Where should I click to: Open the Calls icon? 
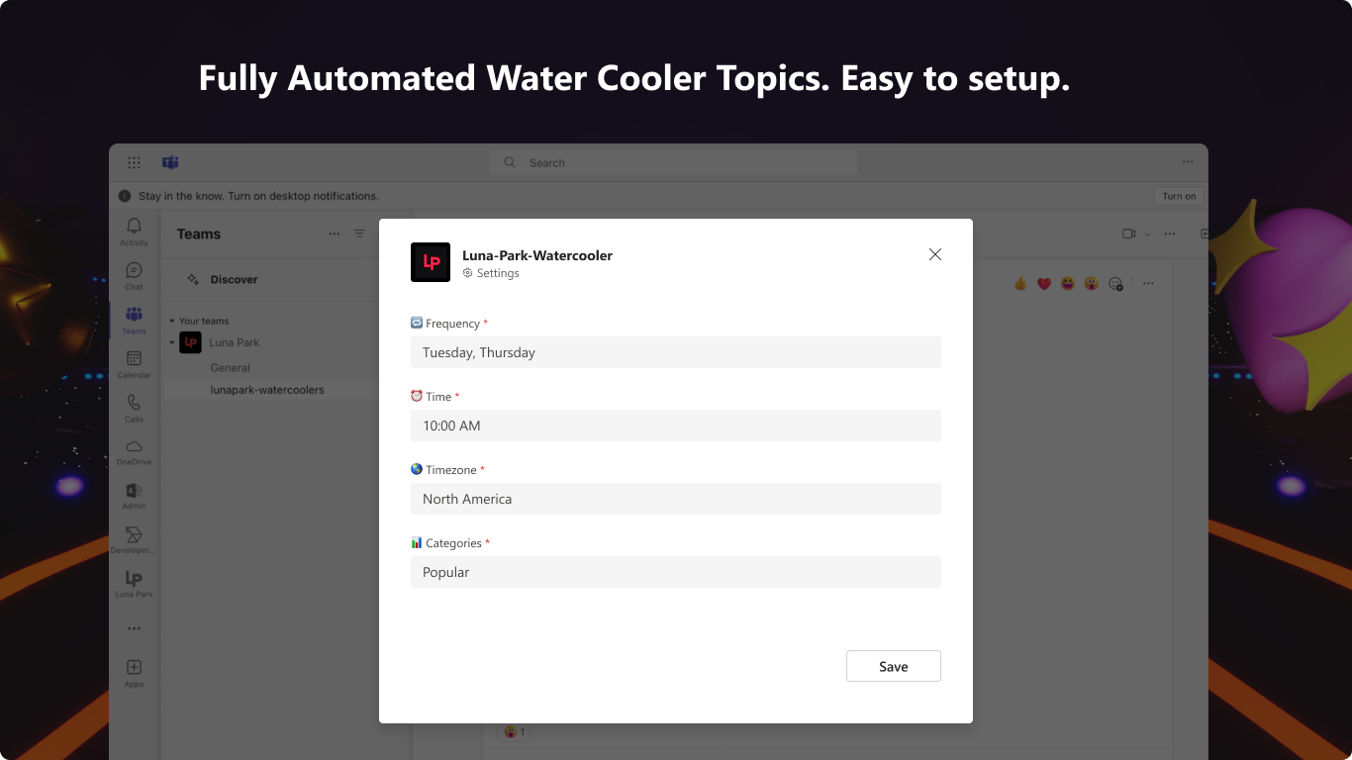(x=134, y=407)
